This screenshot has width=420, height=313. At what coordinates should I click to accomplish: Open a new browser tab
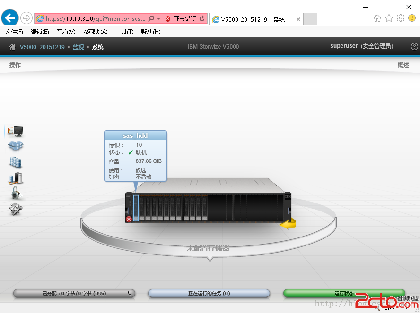[310, 19]
